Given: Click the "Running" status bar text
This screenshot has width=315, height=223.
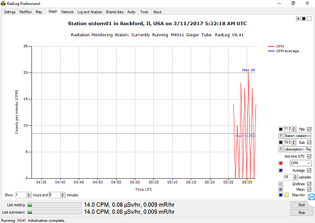Looking at the screenshot, I should (x=8, y=221).
